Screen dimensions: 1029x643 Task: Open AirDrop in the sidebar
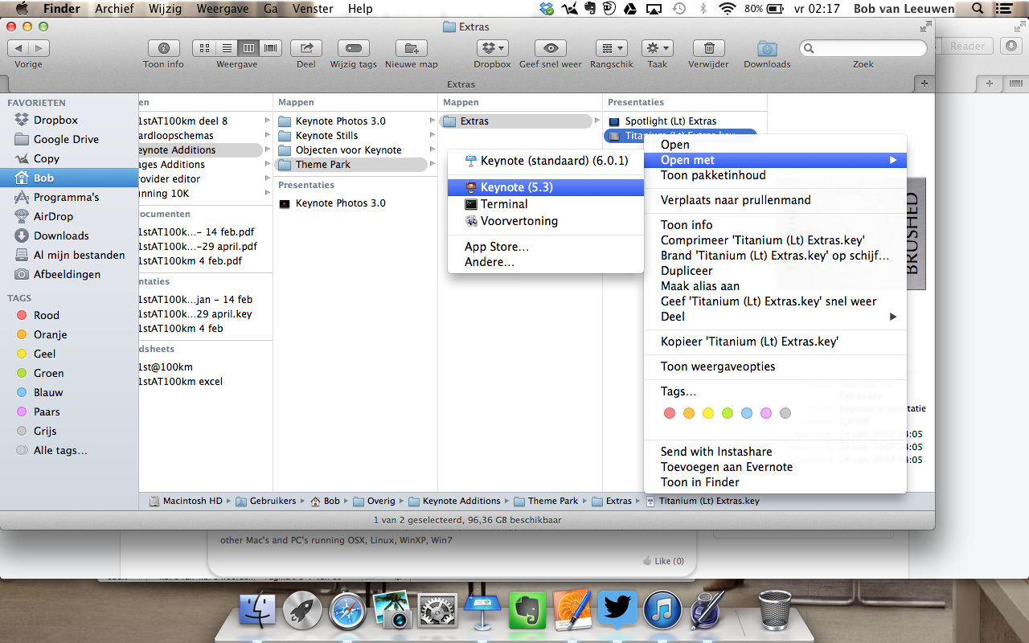(69, 216)
